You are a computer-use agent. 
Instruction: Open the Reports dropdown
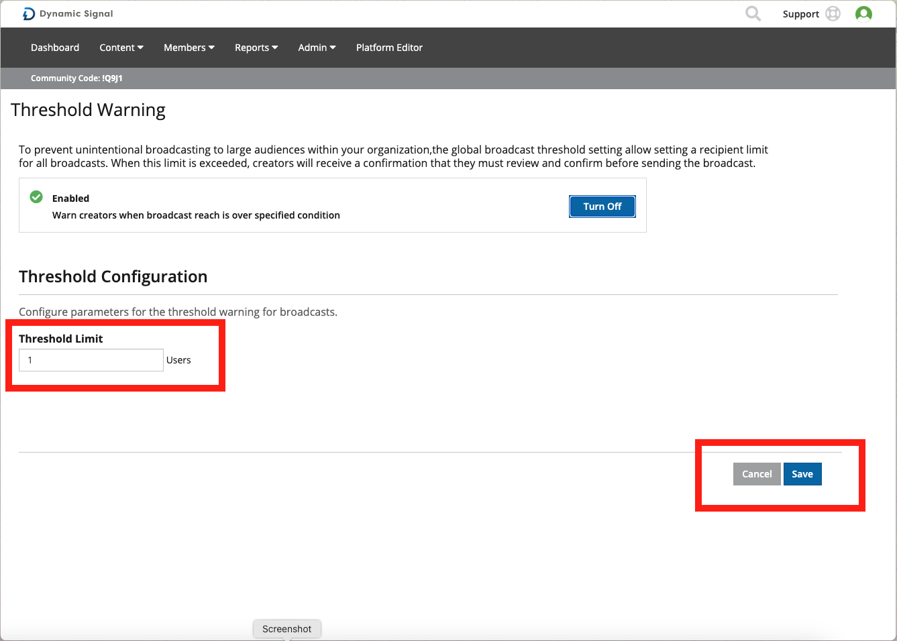pyautogui.click(x=256, y=48)
